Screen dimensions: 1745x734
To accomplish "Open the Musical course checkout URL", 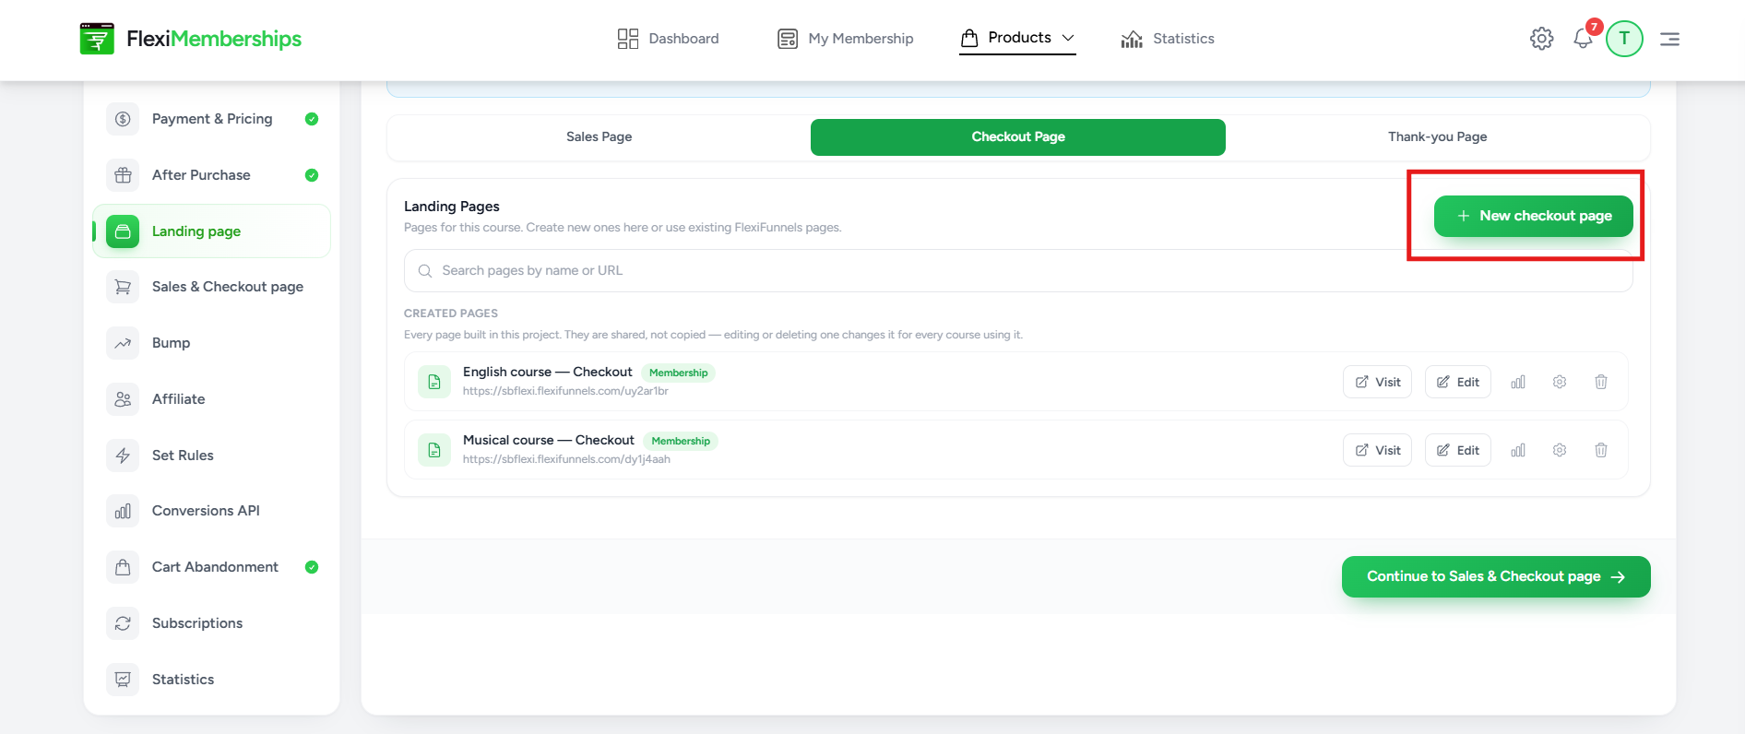I will (566, 459).
